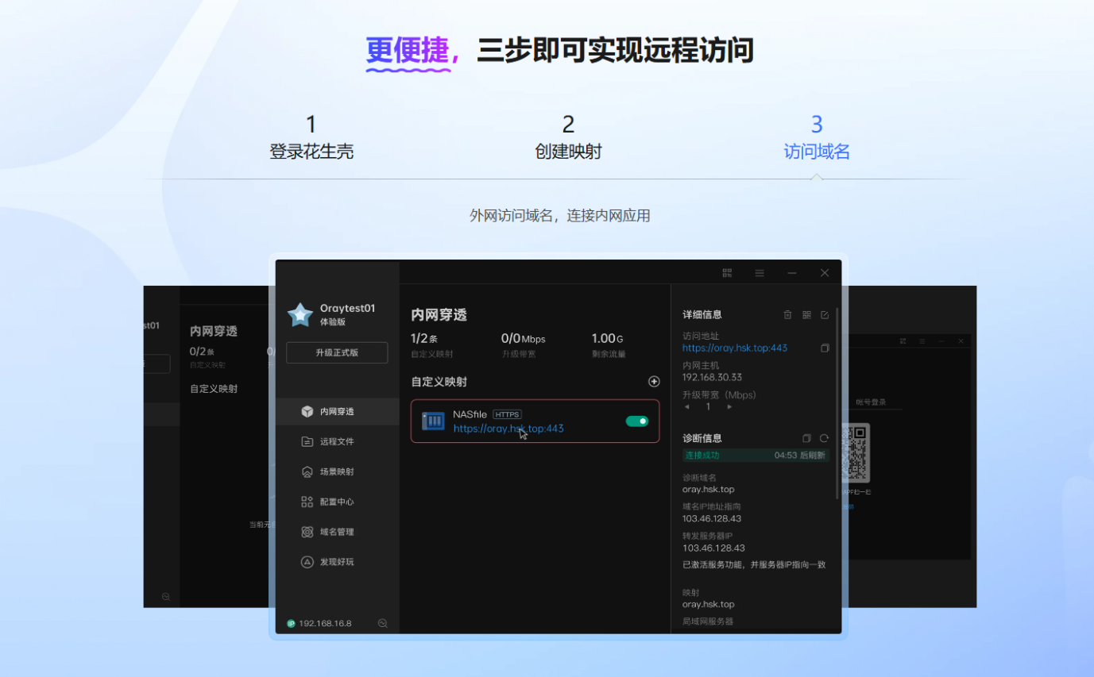The height and width of the screenshot is (677, 1094).
Task: Click the 升级正式版 button
Action: [x=337, y=352]
